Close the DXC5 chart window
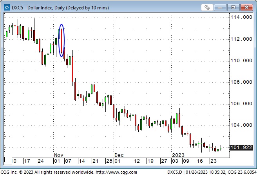 point(247,7)
